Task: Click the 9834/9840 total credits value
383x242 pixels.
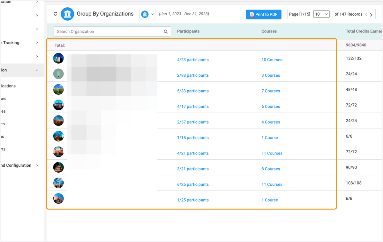Action: (356, 45)
